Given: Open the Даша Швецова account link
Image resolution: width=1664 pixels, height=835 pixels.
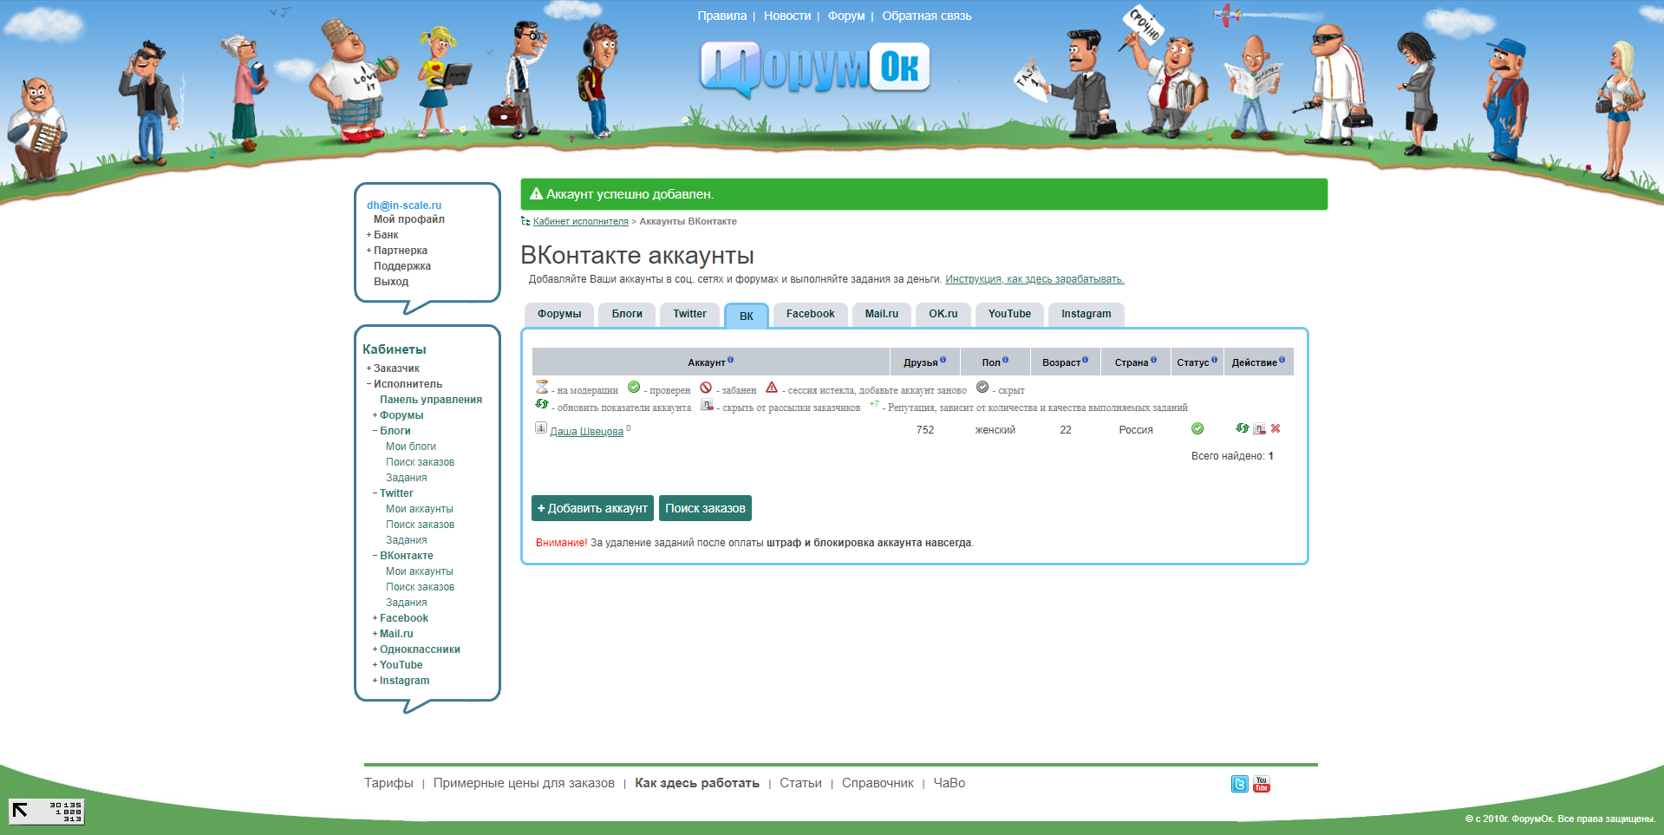Looking at the screenshot, I should tap(586, 431).
